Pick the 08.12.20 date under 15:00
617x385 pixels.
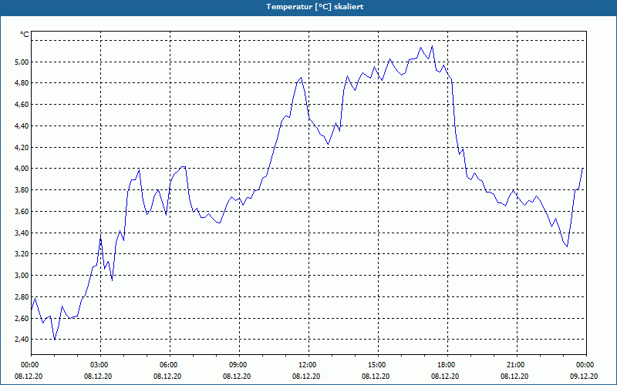click(x=376, y=376)
